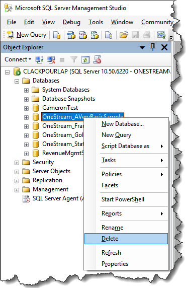Click the Print icon in toolbar

click(147, 35)
